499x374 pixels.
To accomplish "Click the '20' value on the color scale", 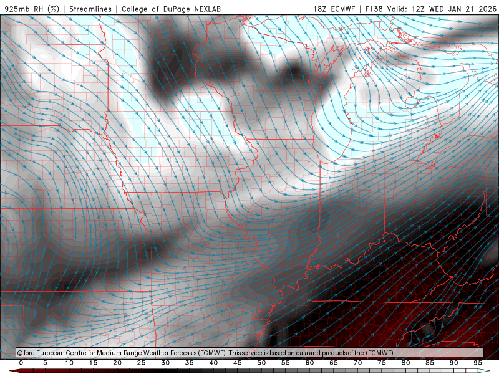I will click(x=117, y=363).
